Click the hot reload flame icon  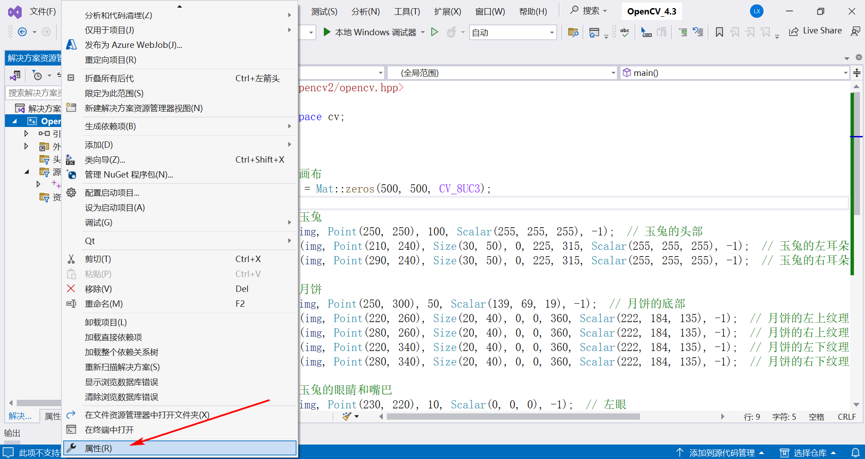(451, 32)
